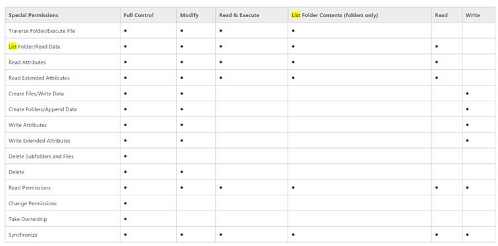Click the Synchronize row label
The width and height of the screenshot is (498, 246).
point(23,235)
